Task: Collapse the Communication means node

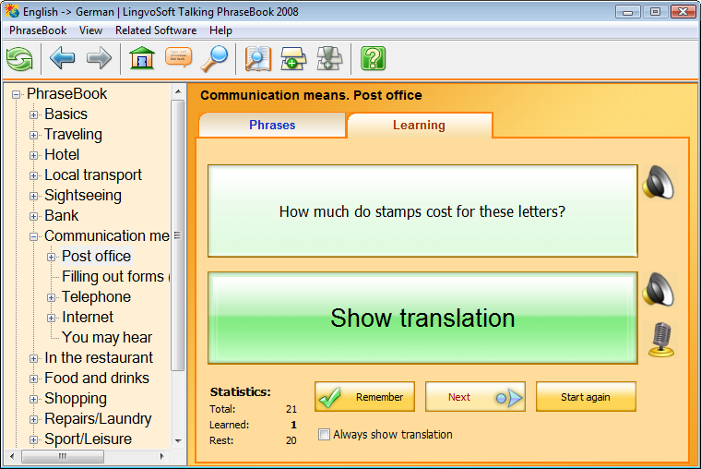Action: click(x=33, y=236)
